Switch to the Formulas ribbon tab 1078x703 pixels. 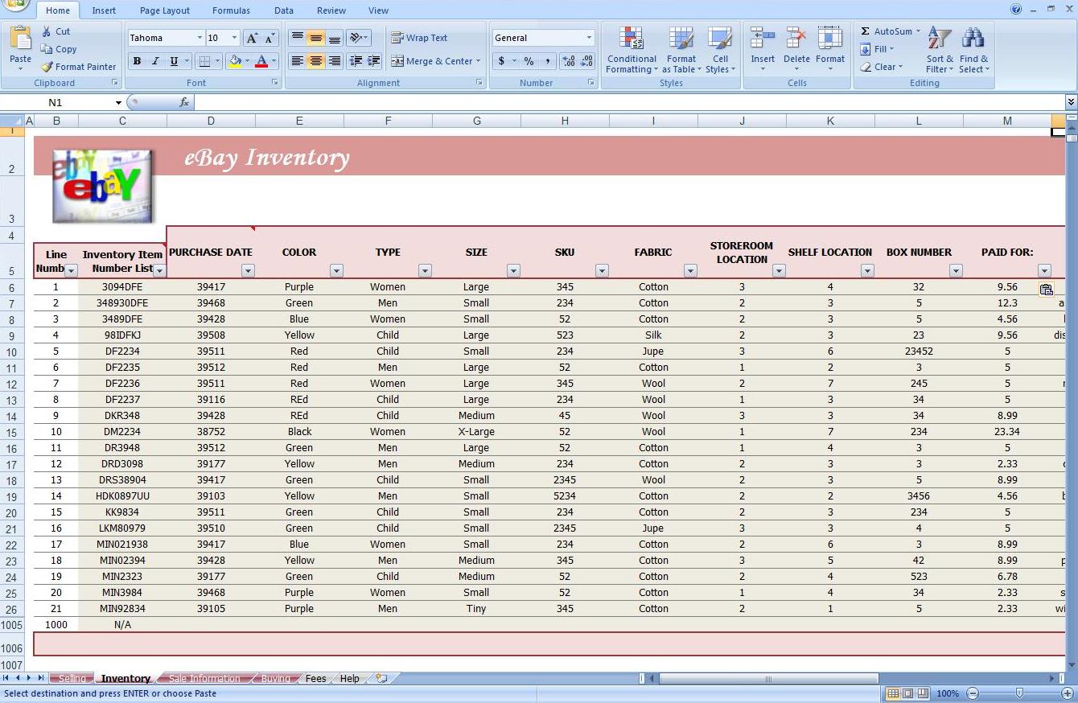coord(231,10)
